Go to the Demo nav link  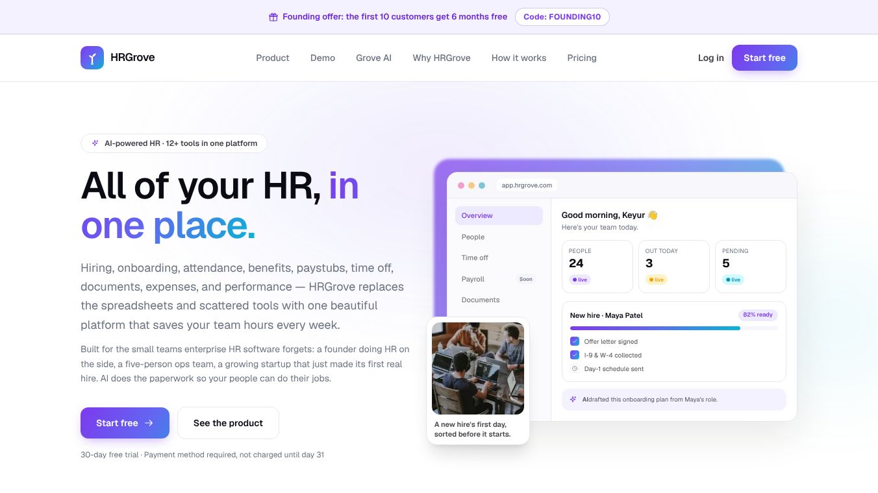click(323, 58)
